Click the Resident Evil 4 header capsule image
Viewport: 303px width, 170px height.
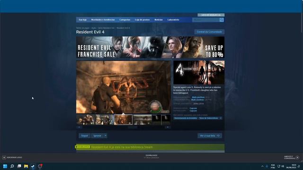coord(199,72)
